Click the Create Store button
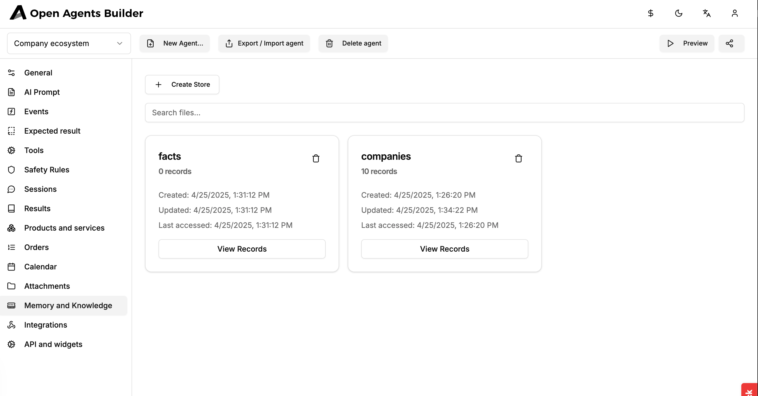The width and height of the screenshot is (758, 396). 182,85
